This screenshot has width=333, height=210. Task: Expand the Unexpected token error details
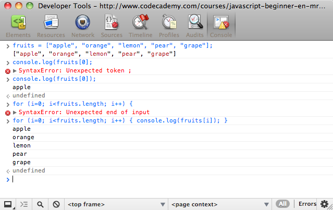[15, 70]
